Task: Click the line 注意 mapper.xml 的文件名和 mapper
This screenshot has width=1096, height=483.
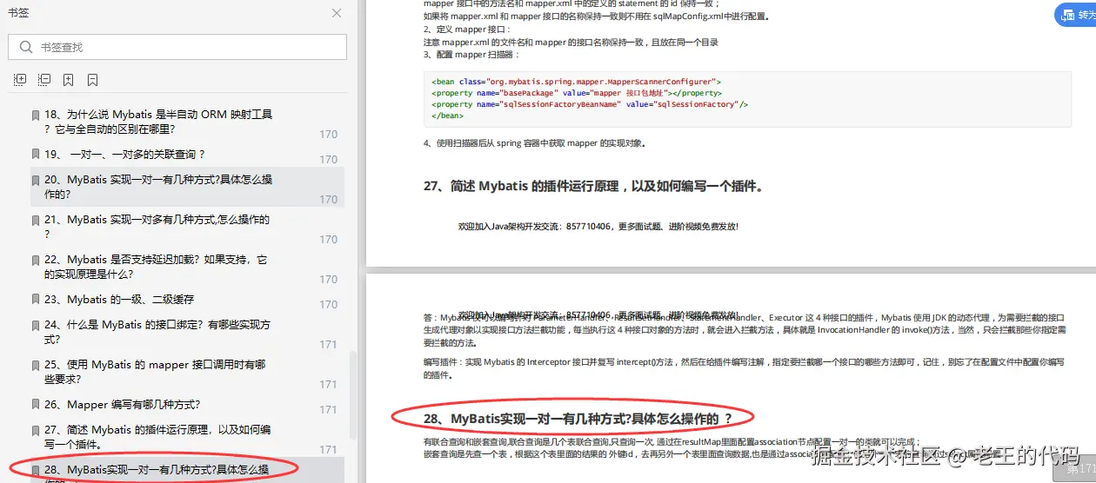Action: tap(571, 42)
